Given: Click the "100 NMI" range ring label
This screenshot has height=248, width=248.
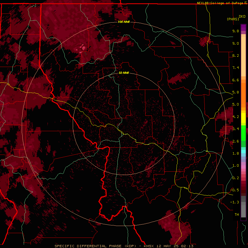Looking at the screenshot, I should coord(124,22).
